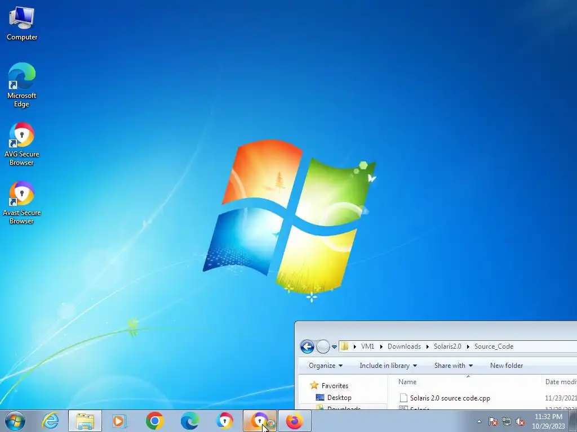This screenshot has height=432, width=577.
Task: Expand the arrow after Downloads in the address bar
Action: tap(428, 346)
